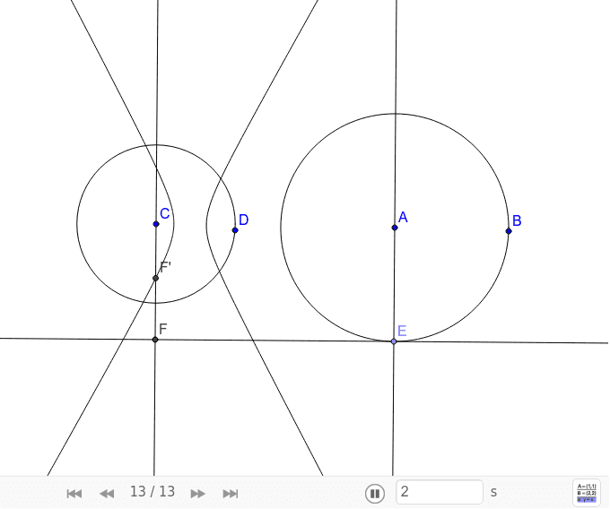Image resolution: width=610 pixels, height=509 pixels.
Task: Click the label of point E
Action: pos(402,331)
